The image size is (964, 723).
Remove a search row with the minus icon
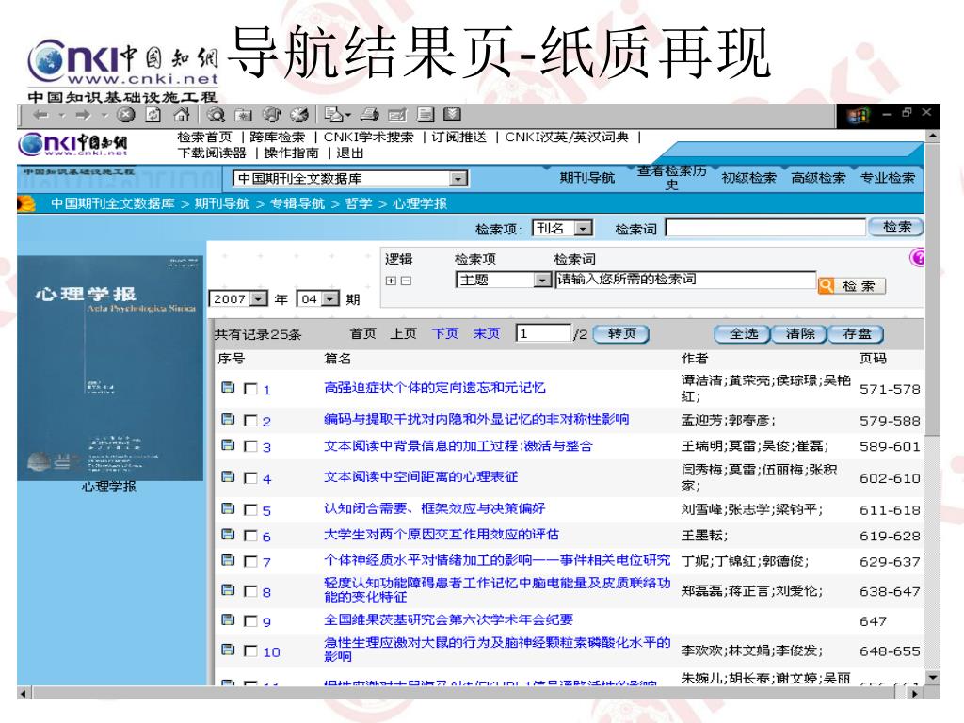coord(406,281)
